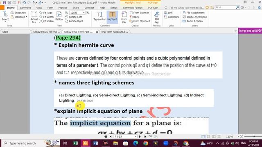Switch to CS602 MCQS for final document tab
The width and height of the screenshot is (262, 147).
[x=46, y=32]
